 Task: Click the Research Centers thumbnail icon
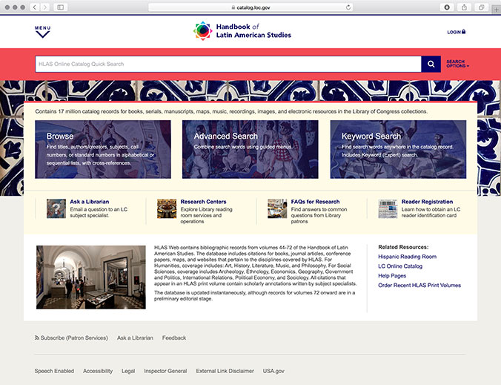pos(166,208)
